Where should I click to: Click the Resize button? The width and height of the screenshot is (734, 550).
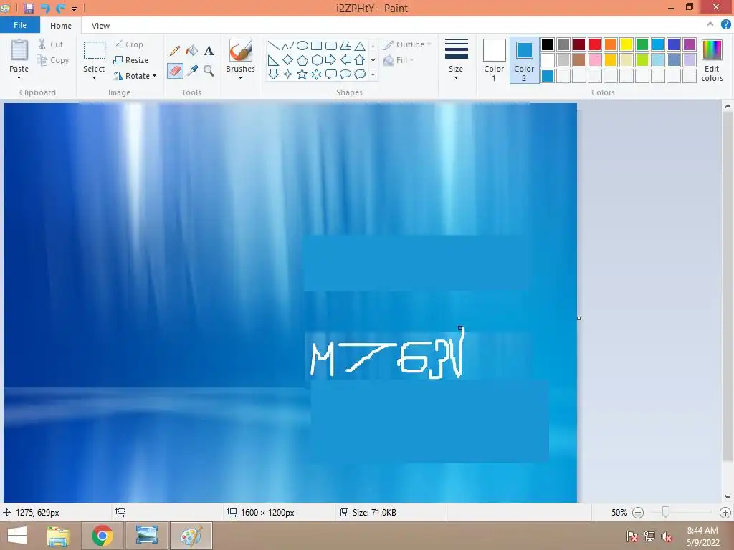131,60
